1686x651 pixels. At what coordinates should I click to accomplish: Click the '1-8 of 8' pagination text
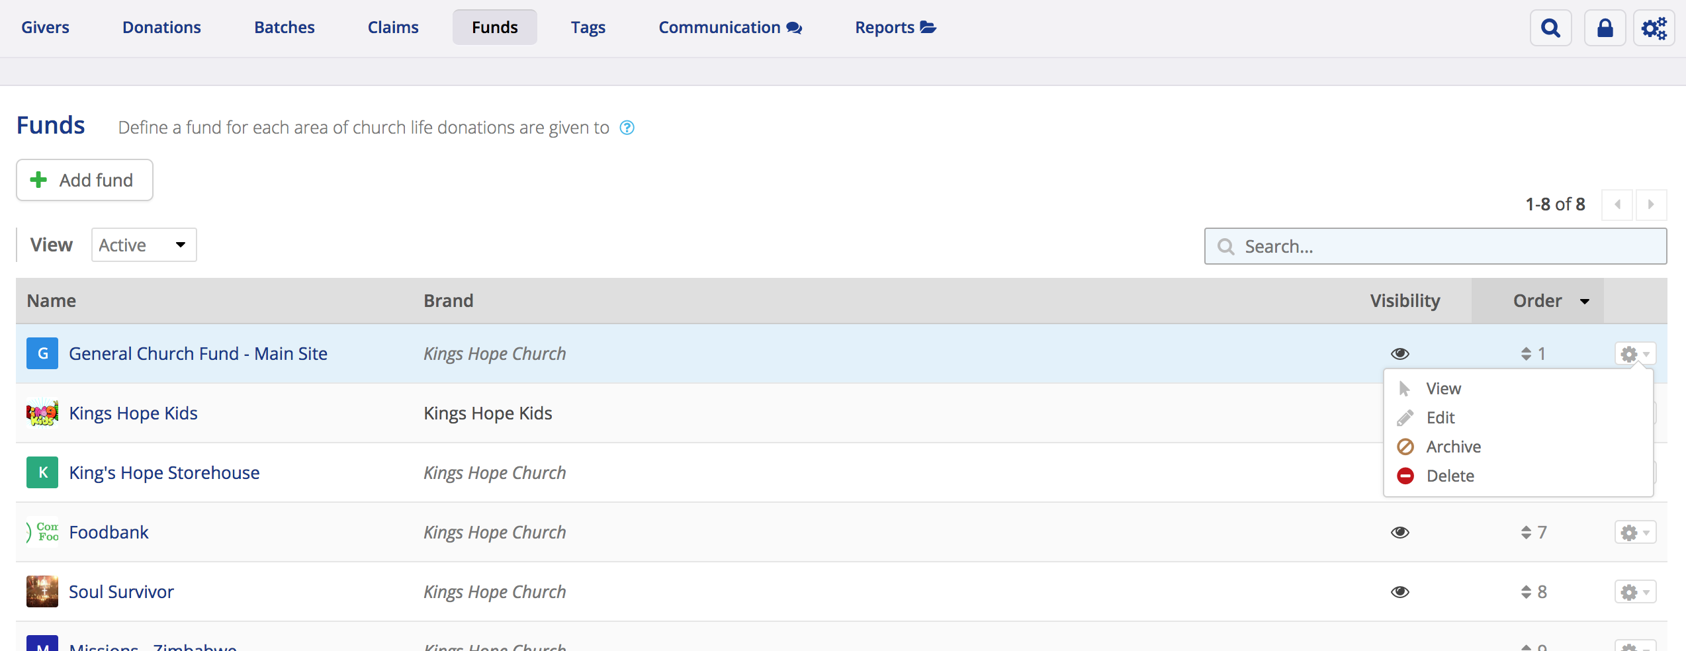tap(1555, 204)
